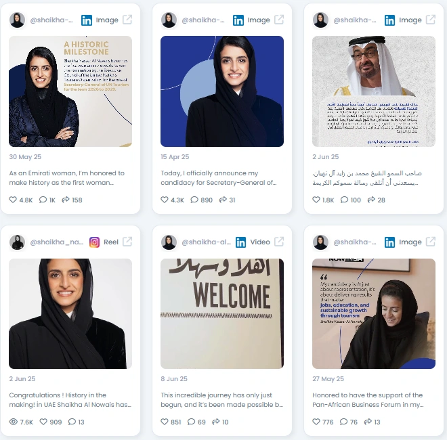Click views eye icon showing 7.6K
This screenshot has width=447, height=440.
pyautogui.click(x=13, y=422)
